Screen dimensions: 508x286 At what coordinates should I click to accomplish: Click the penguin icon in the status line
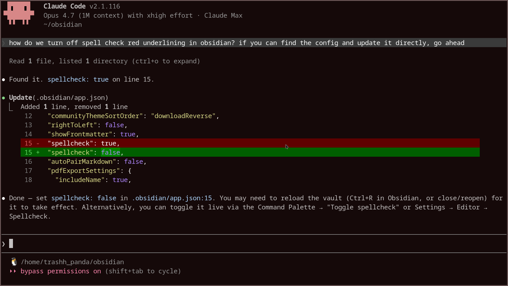[x=14, y=262]
